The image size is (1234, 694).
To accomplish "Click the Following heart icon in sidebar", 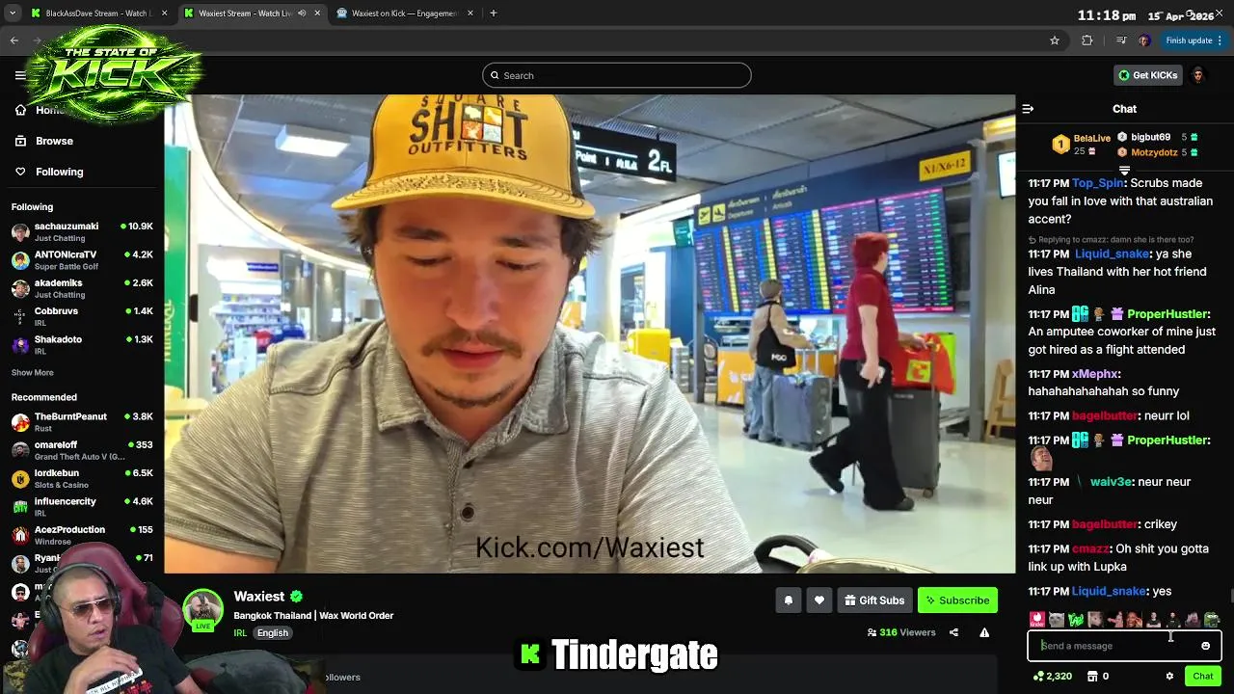I will [x=20, y=172].
